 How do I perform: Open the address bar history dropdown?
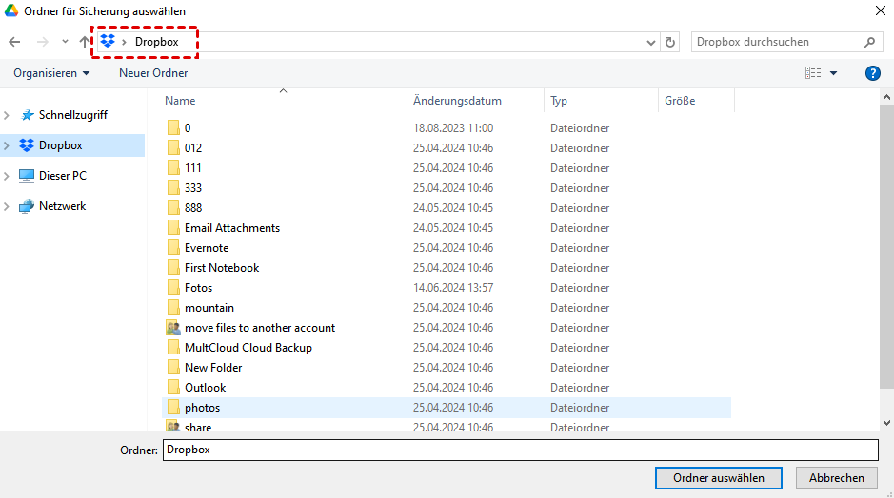[x=651, y=42]
